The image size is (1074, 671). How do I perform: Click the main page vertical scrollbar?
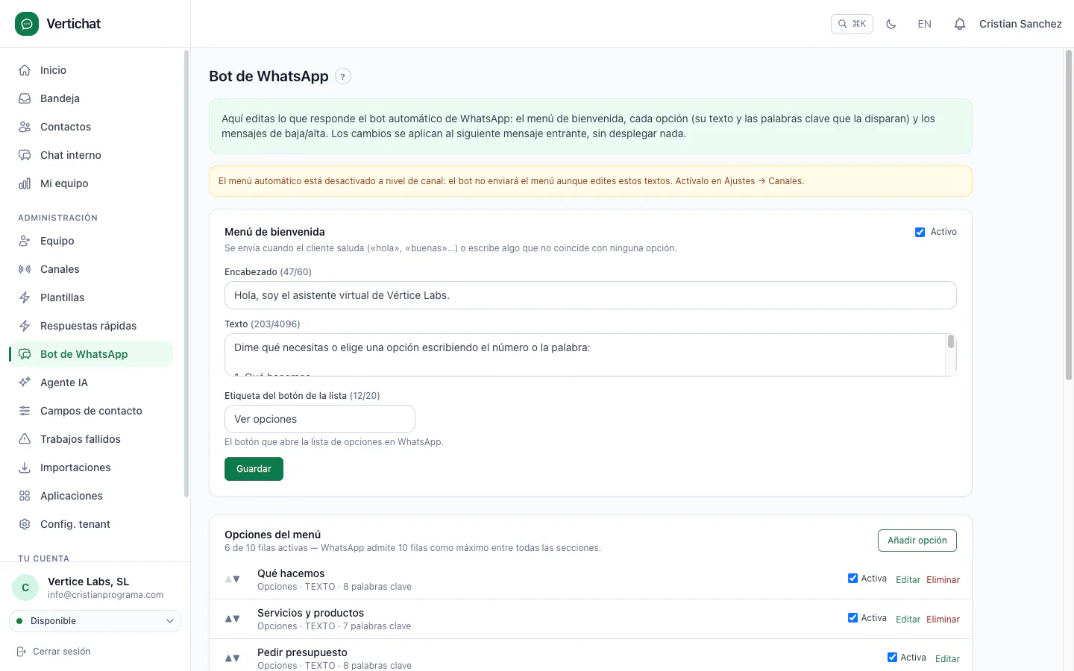click(x=1069, y=215)
